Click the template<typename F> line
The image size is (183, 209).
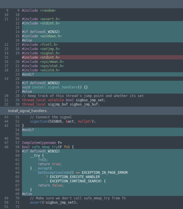42,143
